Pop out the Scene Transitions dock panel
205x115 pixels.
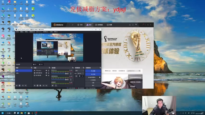point(84,68)
